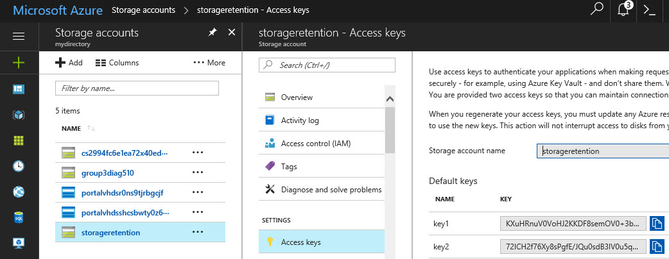Open Access control (IAM) menu item

pyautogui.click(x=315, y=144)
